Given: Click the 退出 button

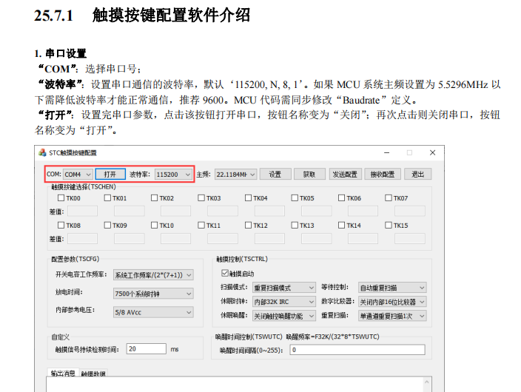Looking at the screenshot, I should click(x=418, y=175).
